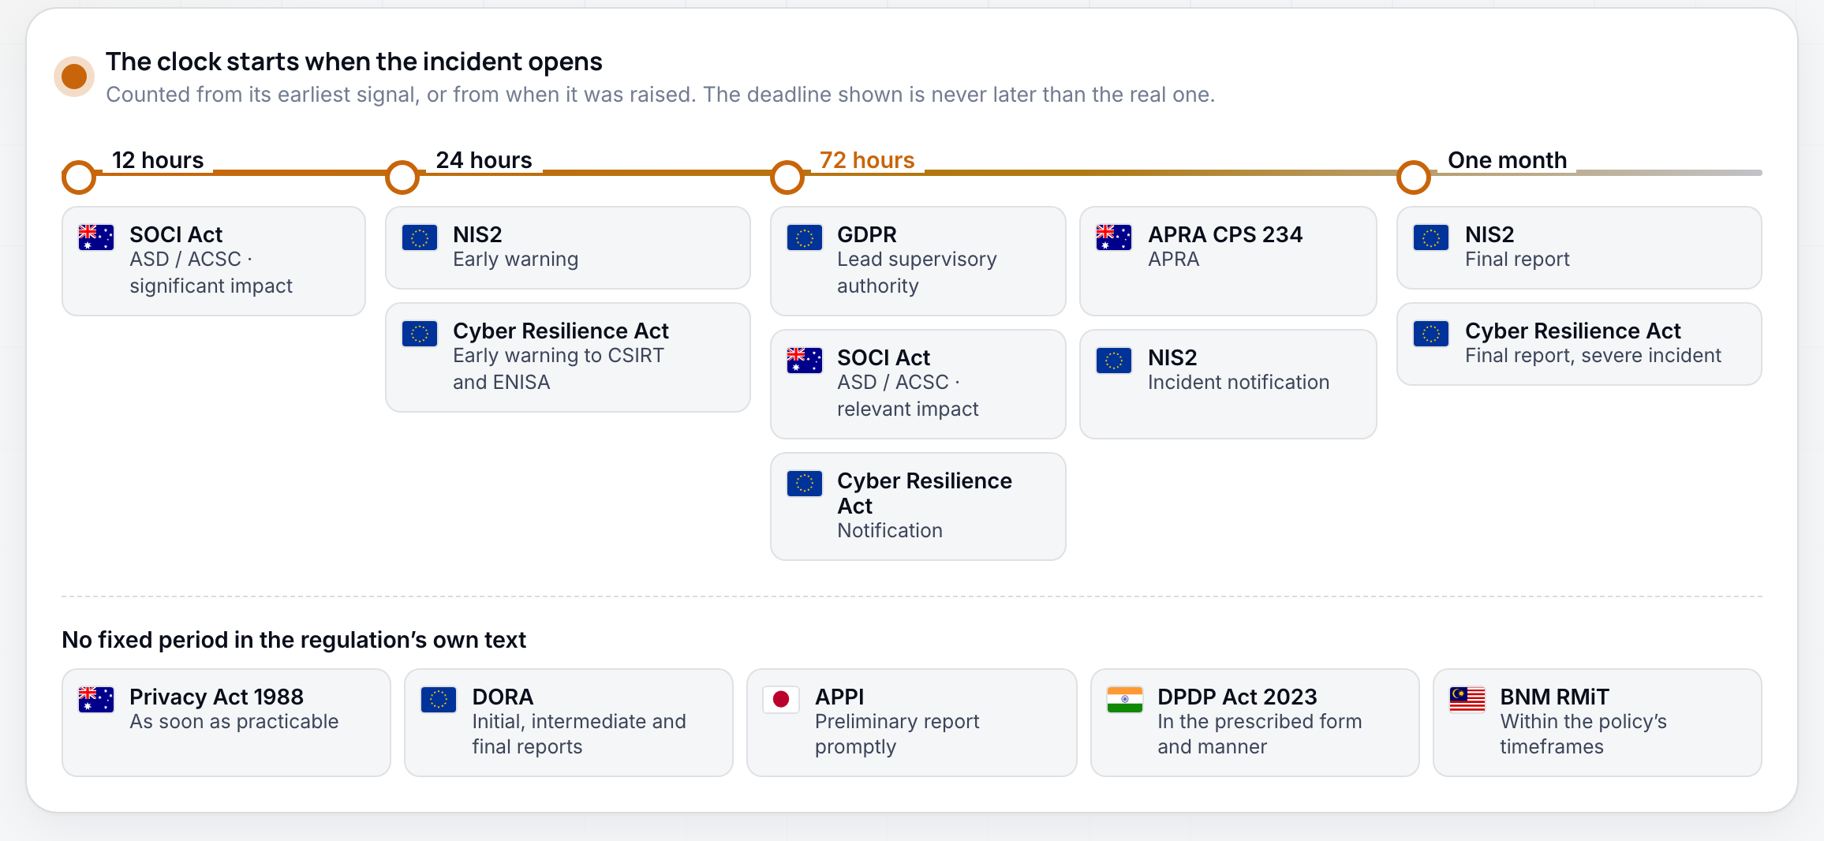Click subtitle text "Counted from its earliest signal"

pyautogui.click(x=263, y=95)
